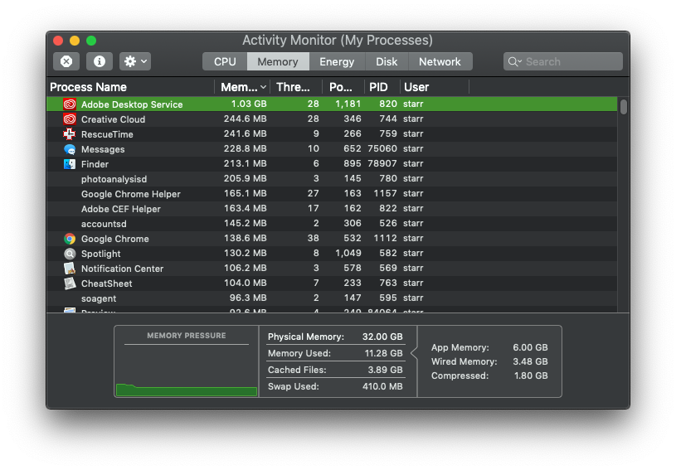Open the search magnifier options chevron
Image resolution: width=676 pixels, height=470 pixels.
click(514, 61)
